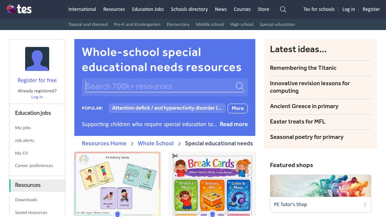This screenshot has height=217, width=386.
Task: Open the PE Tutor's Shop via its chevron arrow
Action: click(365, 205)
